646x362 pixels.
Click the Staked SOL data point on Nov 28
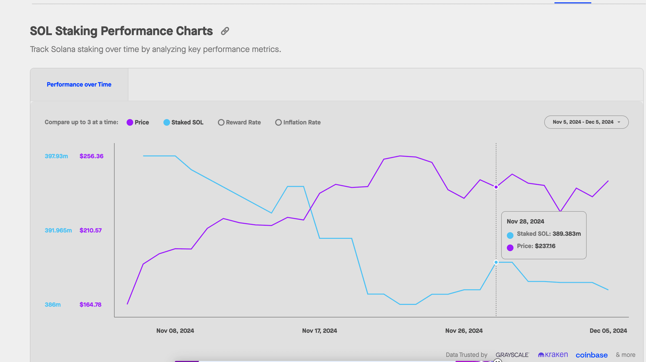496,262
